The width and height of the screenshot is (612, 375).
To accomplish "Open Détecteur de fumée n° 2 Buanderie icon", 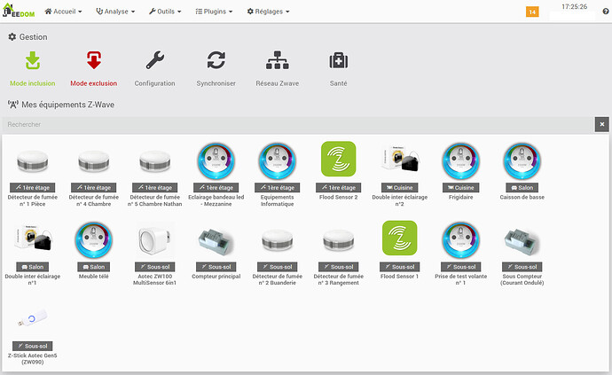I will point(277,240).
